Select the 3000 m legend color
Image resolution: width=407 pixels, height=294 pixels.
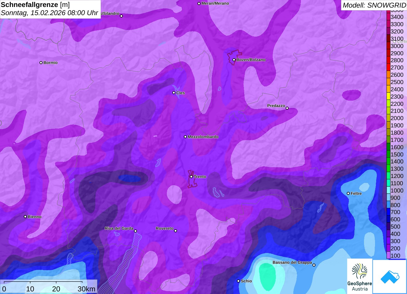click(x=388, y=46)
